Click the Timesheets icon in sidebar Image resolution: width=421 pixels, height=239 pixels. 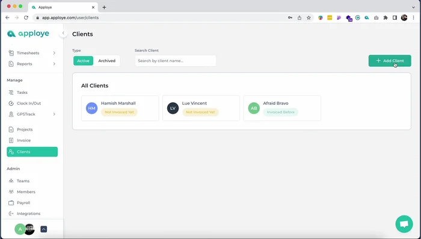pos(11,53)
